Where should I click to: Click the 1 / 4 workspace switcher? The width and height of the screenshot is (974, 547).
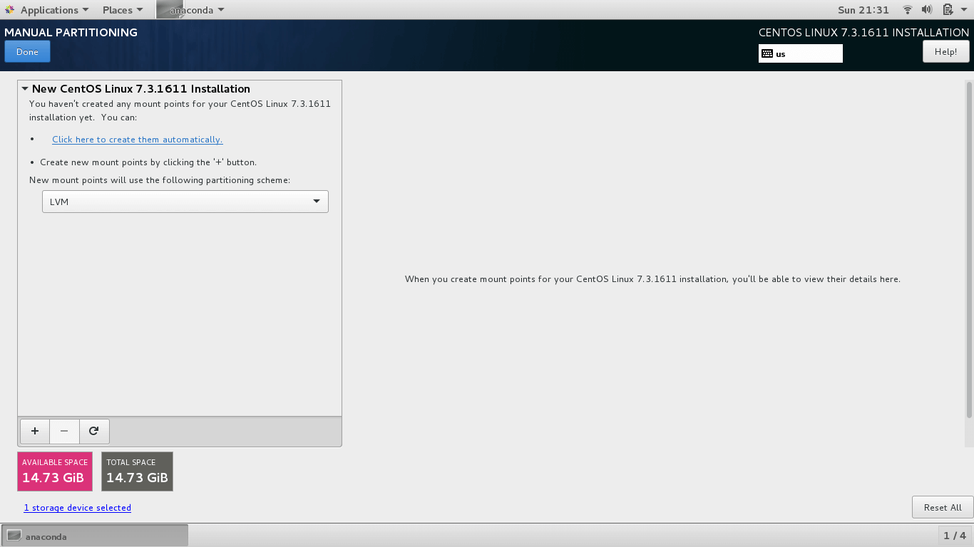tap(955, 536)
